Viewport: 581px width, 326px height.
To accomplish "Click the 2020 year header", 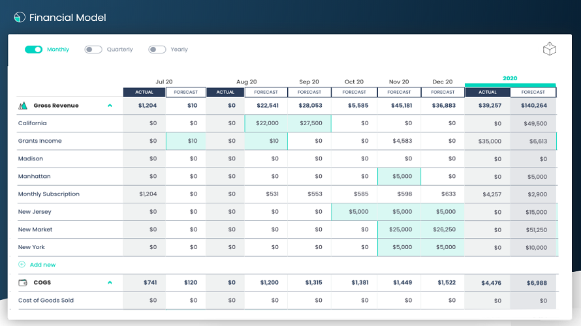I will pyautogui.click(x=510, y=78).
